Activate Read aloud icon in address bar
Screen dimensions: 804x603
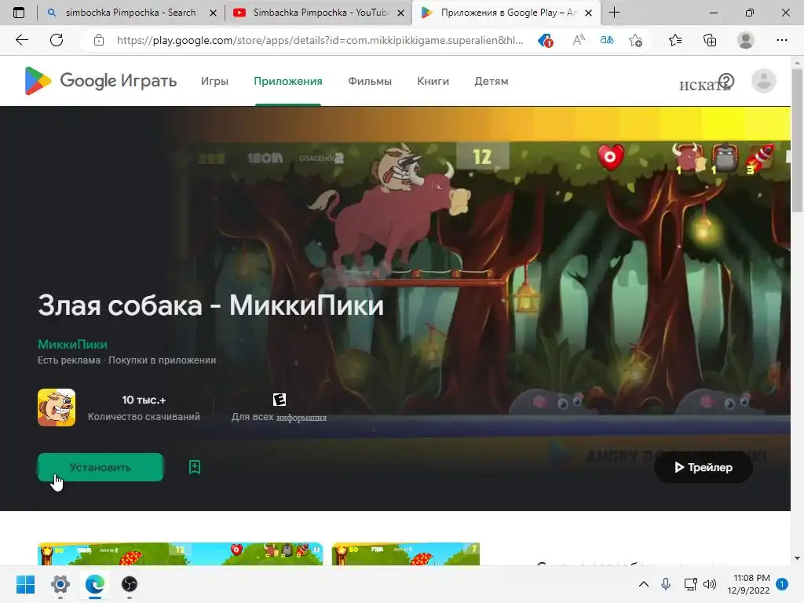[x=579, y=40]
